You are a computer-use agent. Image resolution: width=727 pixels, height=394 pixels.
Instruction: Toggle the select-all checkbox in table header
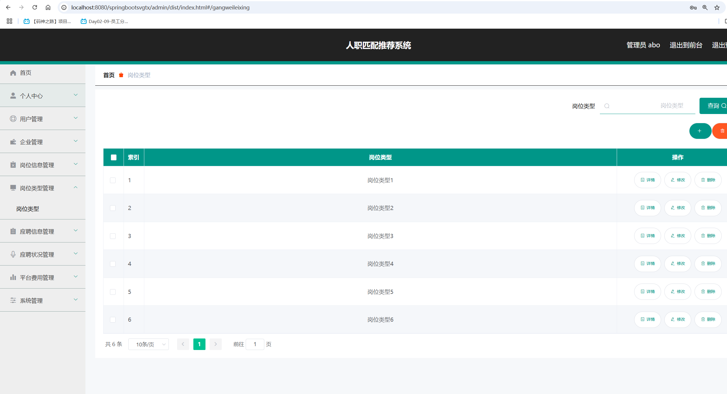114,157
